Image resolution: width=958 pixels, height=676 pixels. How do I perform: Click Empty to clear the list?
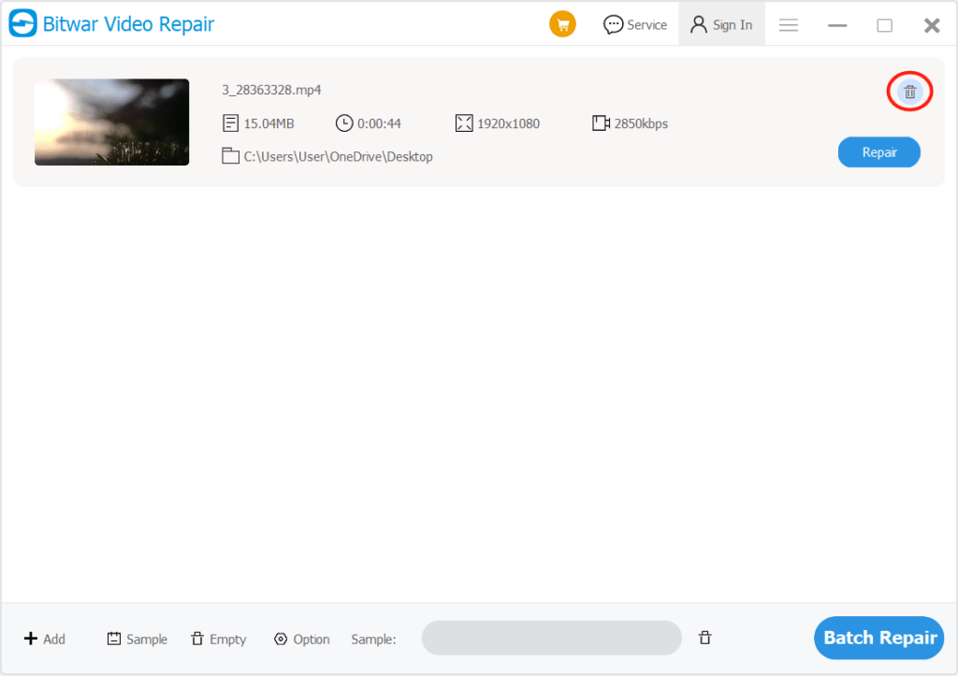219,639
